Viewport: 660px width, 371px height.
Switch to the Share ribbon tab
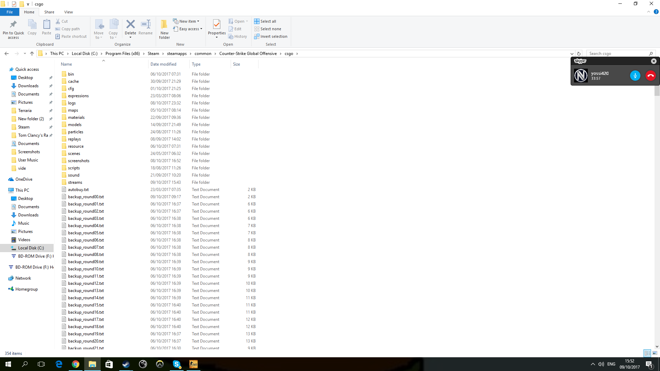tap(49, 12)
